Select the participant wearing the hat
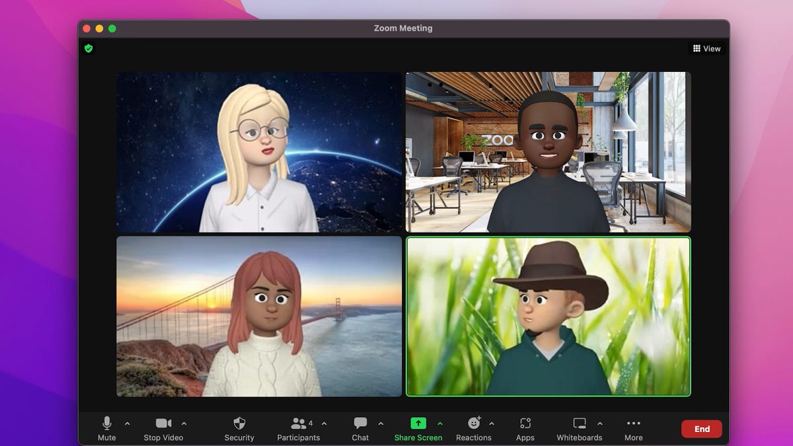The image size is (793, 446). [x=547, y=317]
